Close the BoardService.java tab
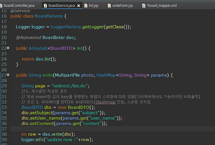 click(x=79, y=6)
